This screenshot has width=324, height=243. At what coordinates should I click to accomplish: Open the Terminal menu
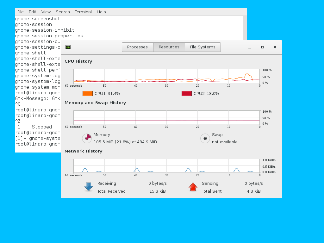[83, 12]
